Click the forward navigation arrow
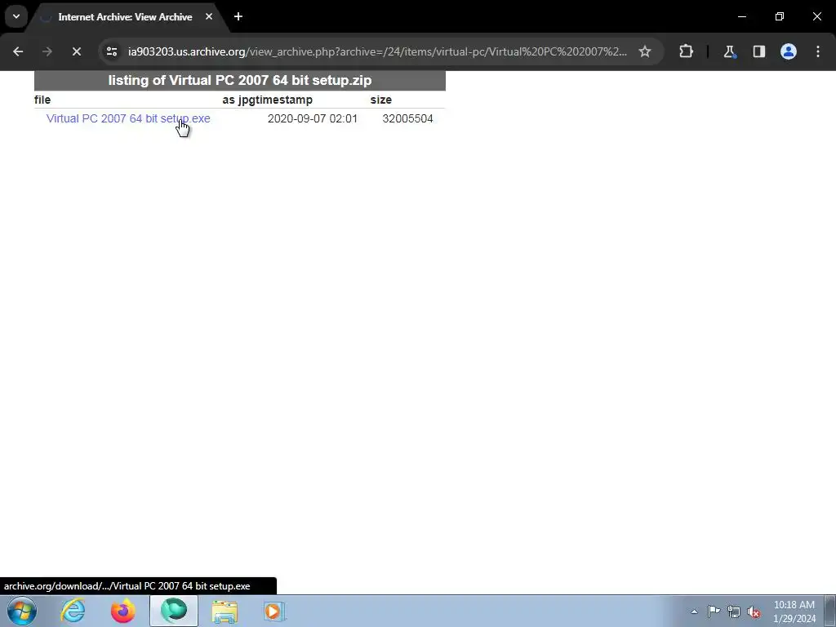 [47, 51]
